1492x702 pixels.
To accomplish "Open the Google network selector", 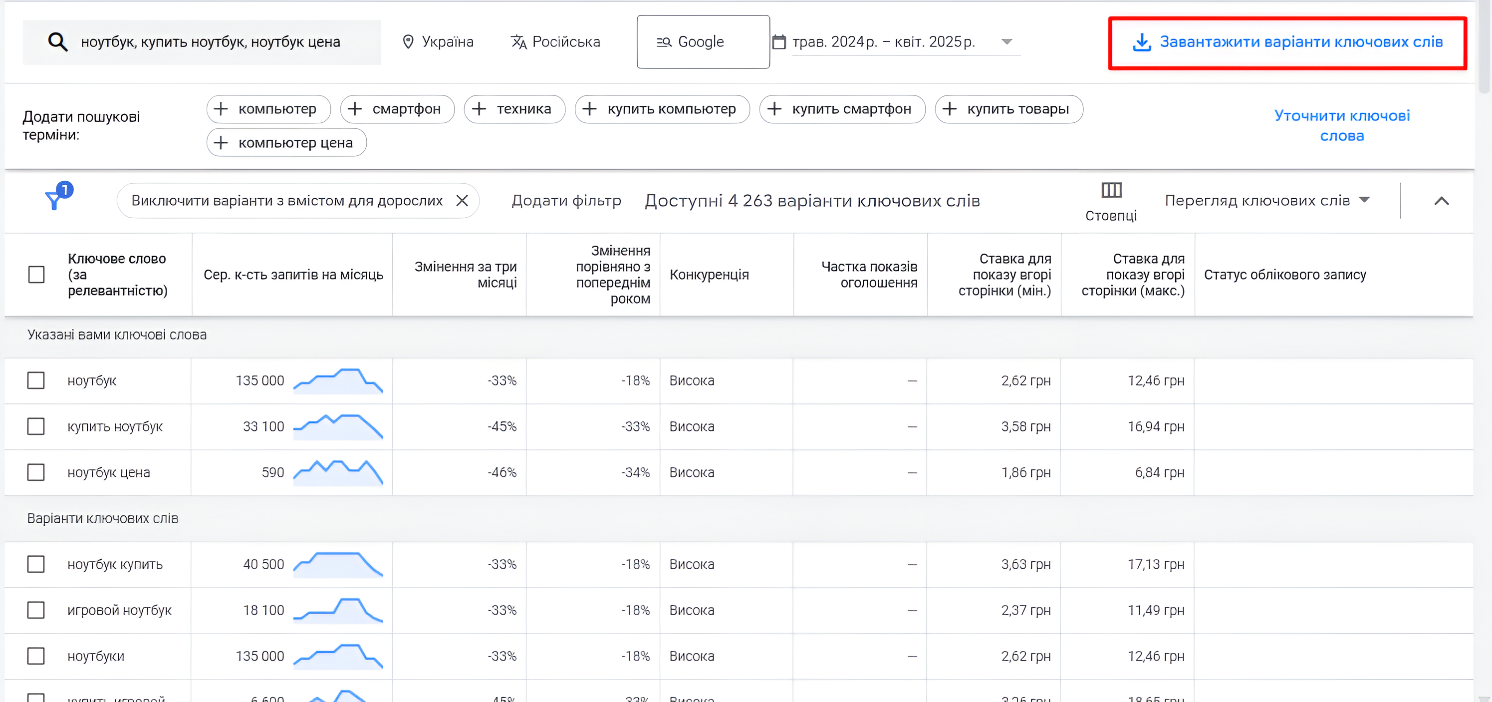I will point(703,42).
